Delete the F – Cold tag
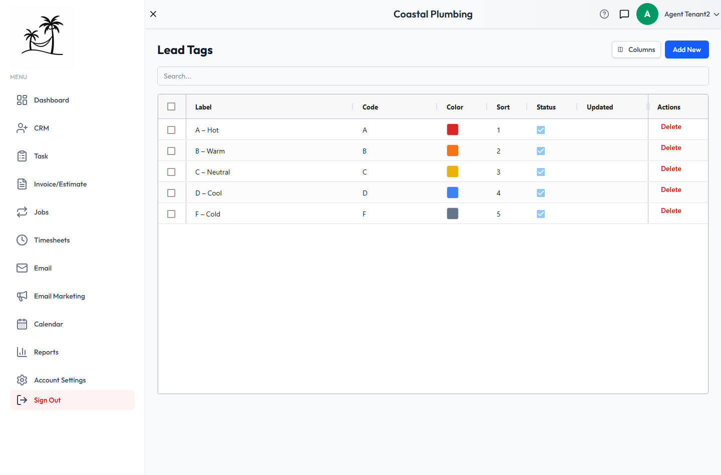 coord(671,210)
